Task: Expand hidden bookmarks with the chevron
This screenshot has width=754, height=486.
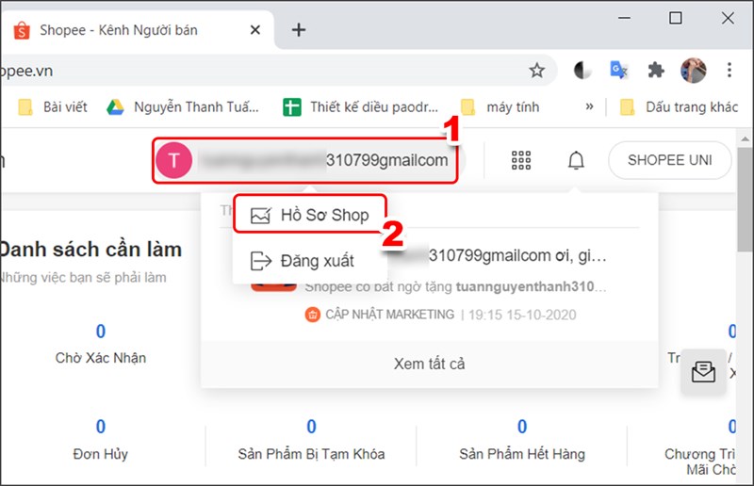Action: click(590, 106)
